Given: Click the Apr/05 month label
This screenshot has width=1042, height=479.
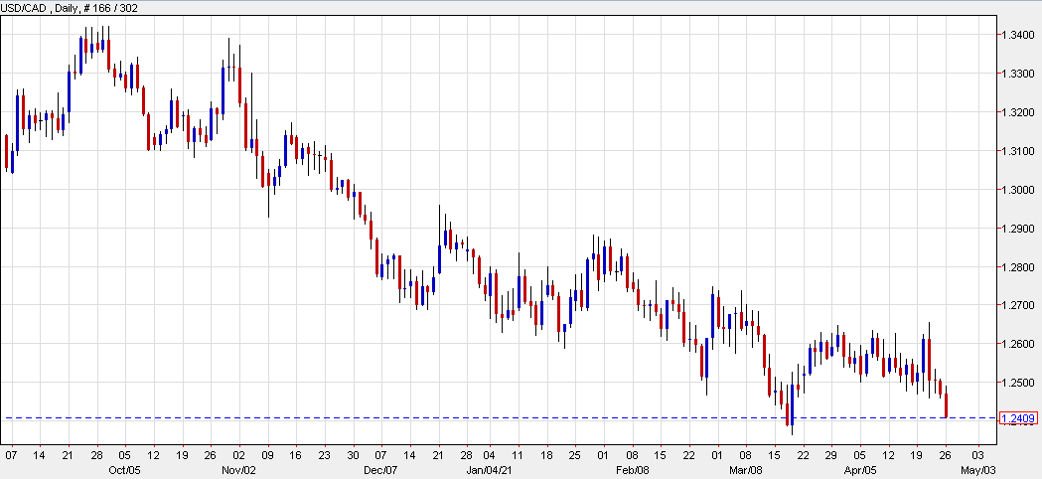Looking at the screenshot, I should (859, 470).
